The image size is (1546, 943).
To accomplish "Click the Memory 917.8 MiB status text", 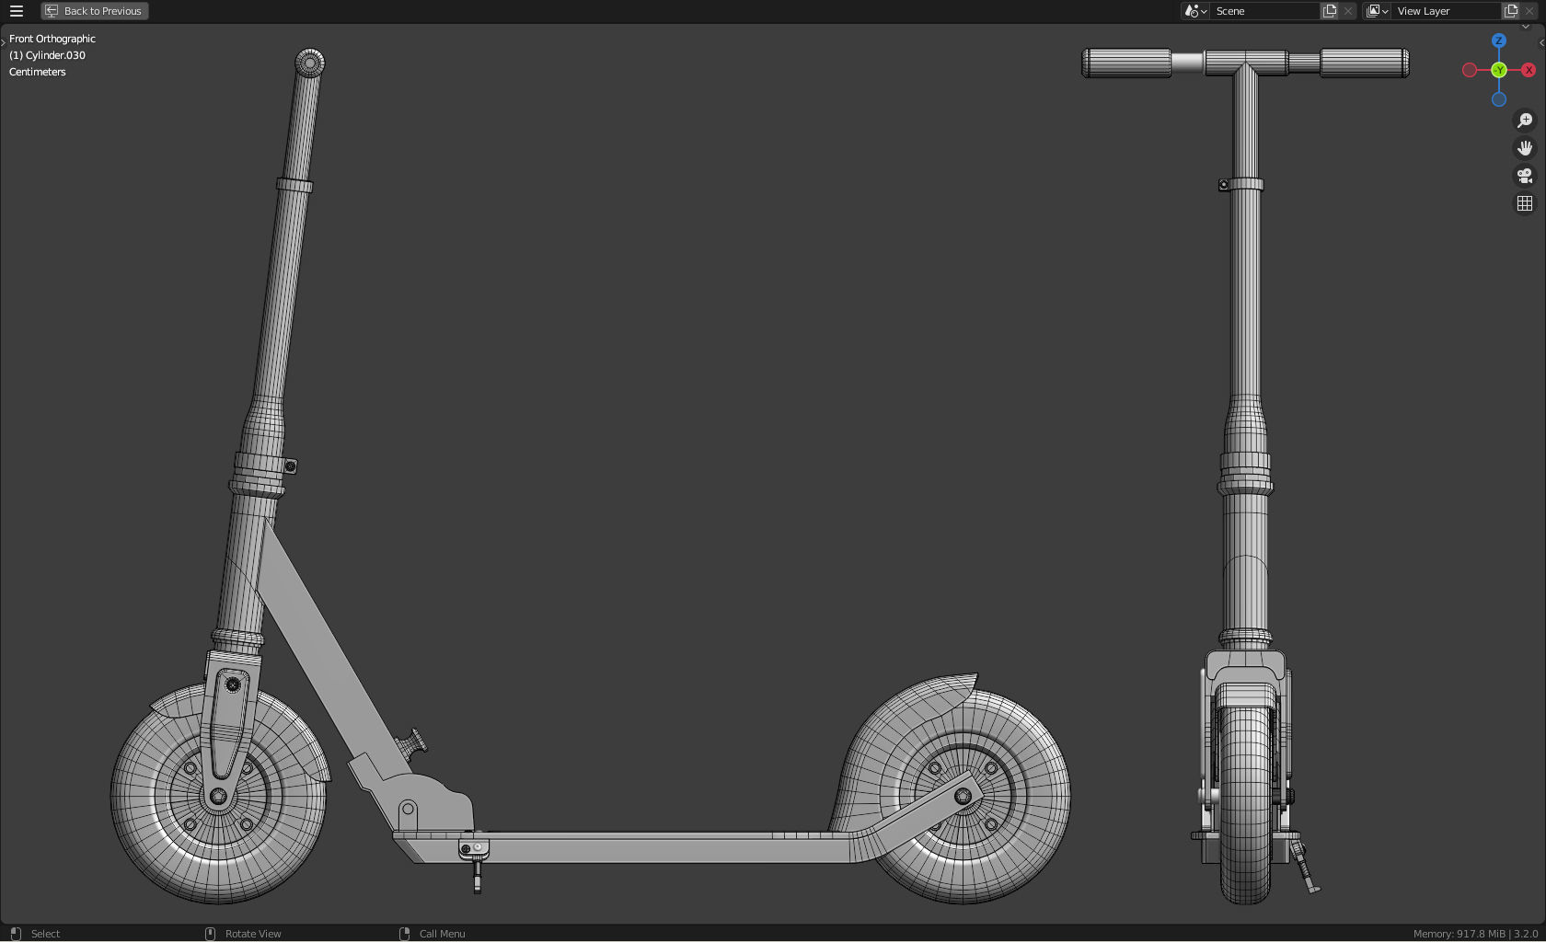I will (x=1459, y=934).
